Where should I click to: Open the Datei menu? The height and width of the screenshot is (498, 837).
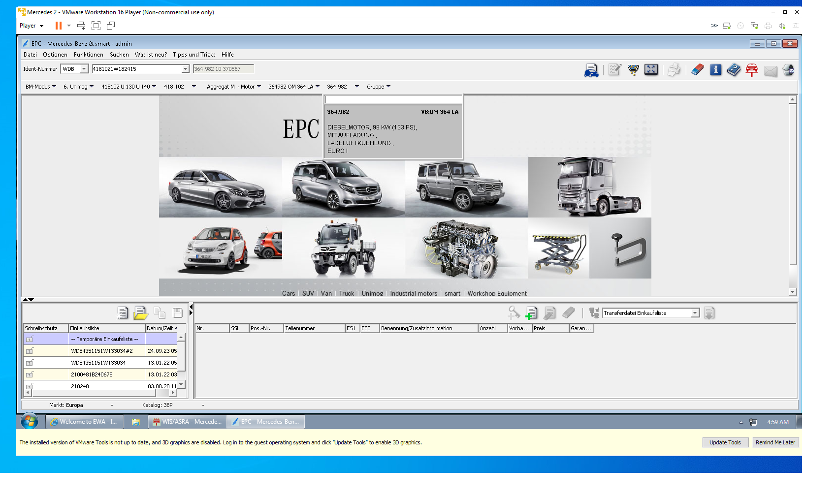coord(30,55)
